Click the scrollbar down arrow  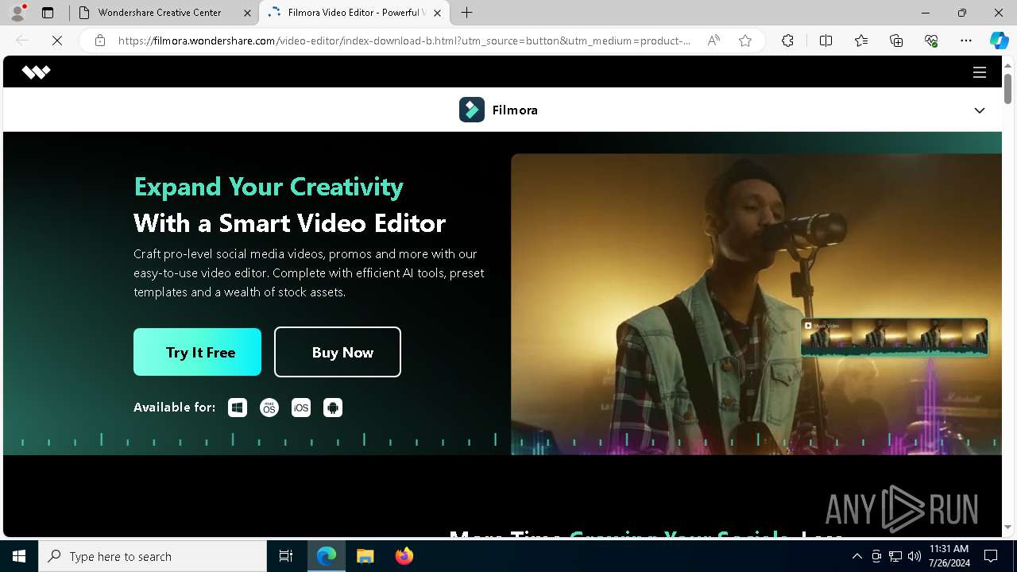point(1007,527)
